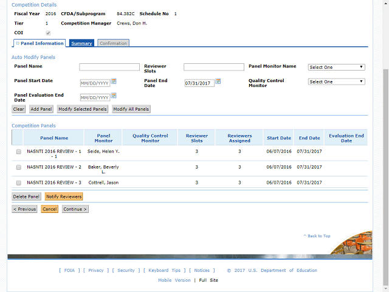Open calendar picker for Panel End Date
The width and height of the screenshot is (389, 292).
[218, 81]
